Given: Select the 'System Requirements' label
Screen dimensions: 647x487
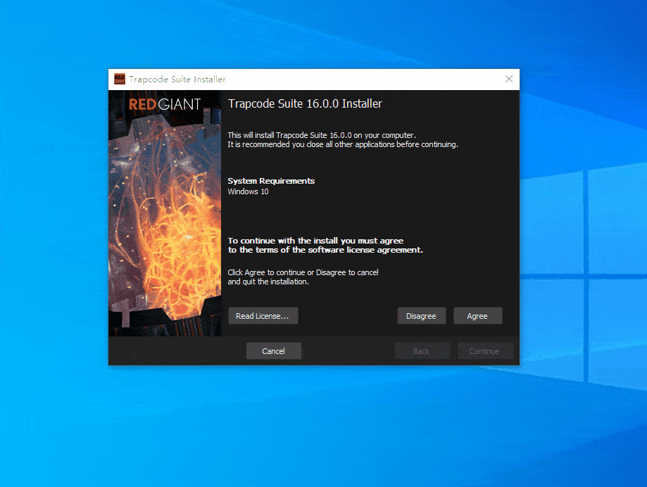Looking at the screenshot, I should pos(271,181).
